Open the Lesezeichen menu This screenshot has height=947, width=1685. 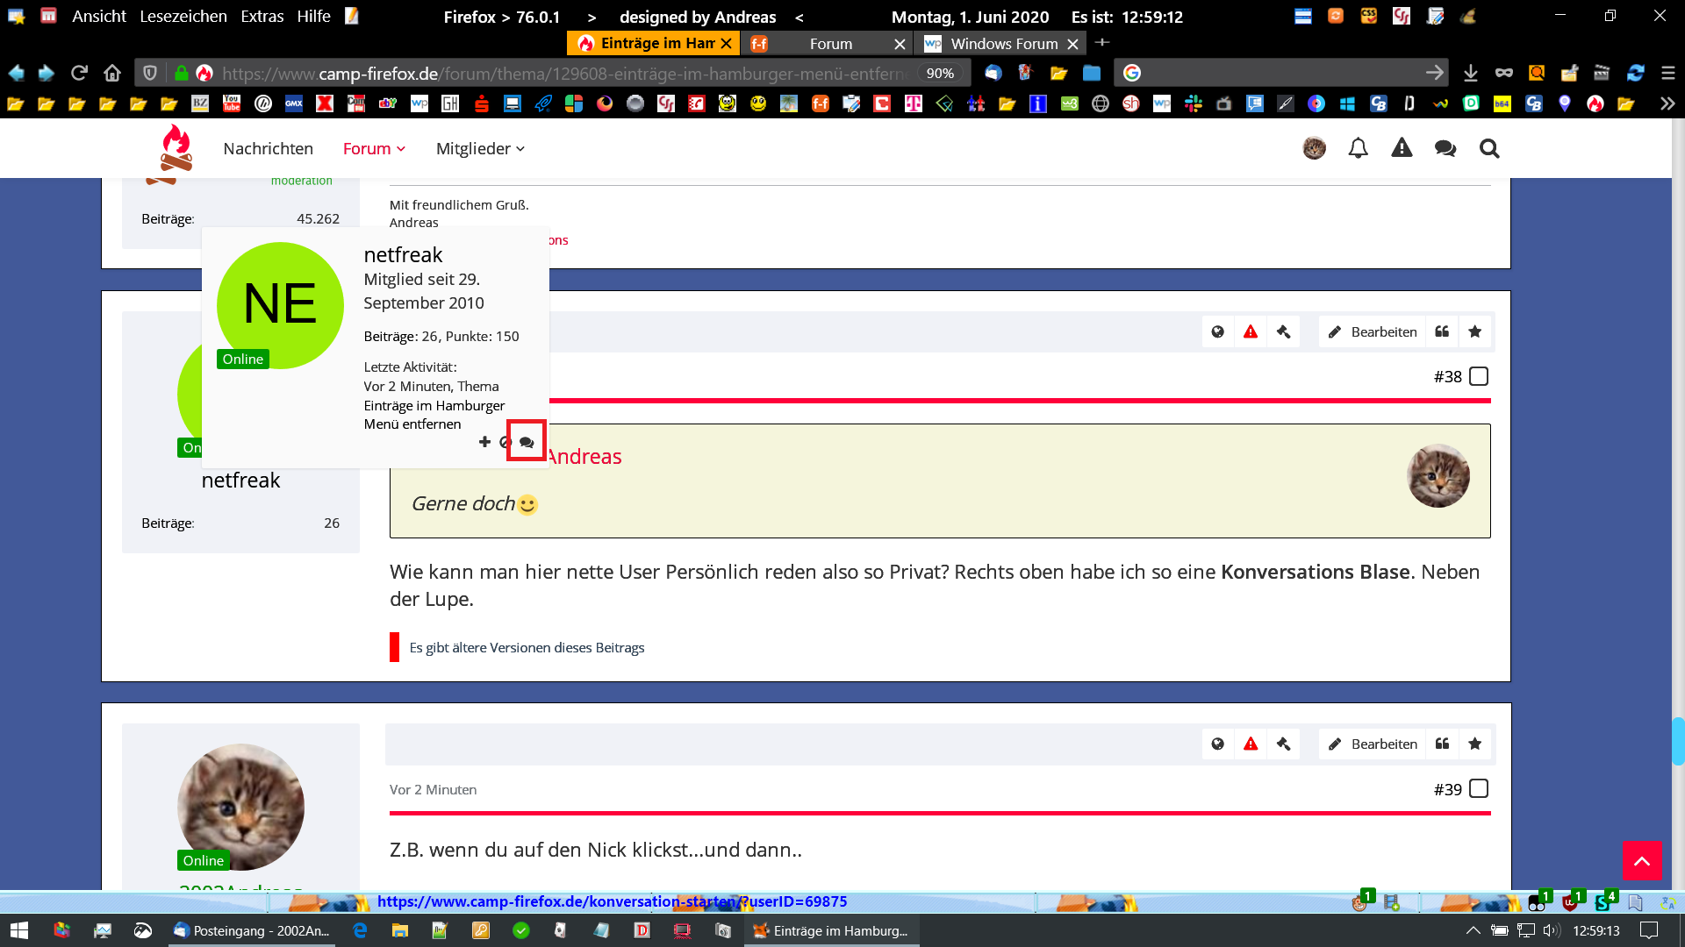[x=183, y=16]
